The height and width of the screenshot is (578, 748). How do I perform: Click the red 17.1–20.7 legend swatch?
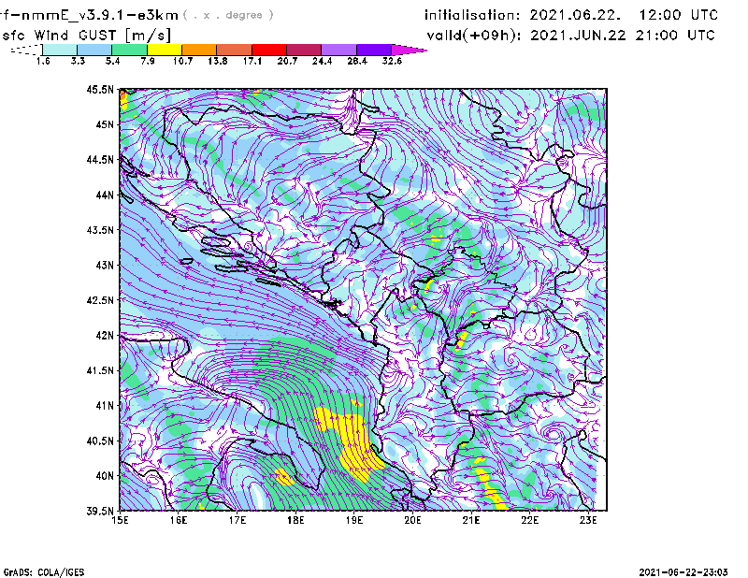tap(269, 50)
